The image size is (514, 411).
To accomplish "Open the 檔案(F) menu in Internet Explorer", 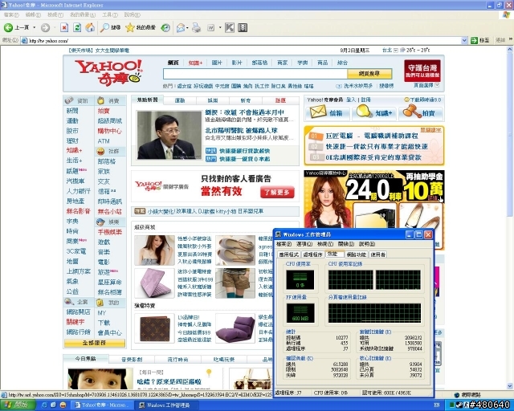I will (x=11, y=14).
